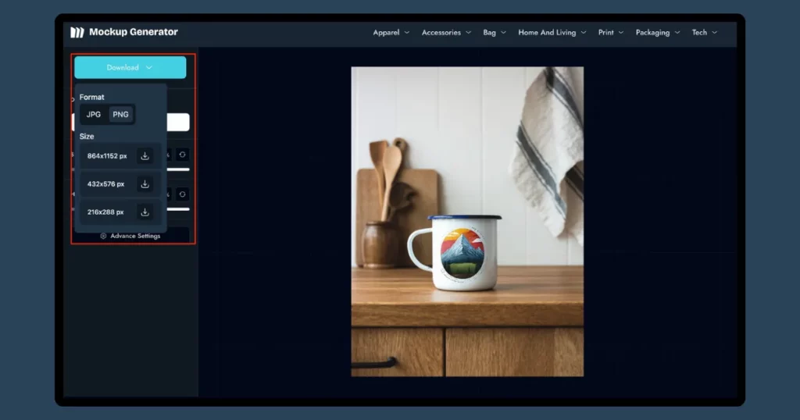Select PNG as the download format
Screen dimensions: 800x420
coord(120,115)
